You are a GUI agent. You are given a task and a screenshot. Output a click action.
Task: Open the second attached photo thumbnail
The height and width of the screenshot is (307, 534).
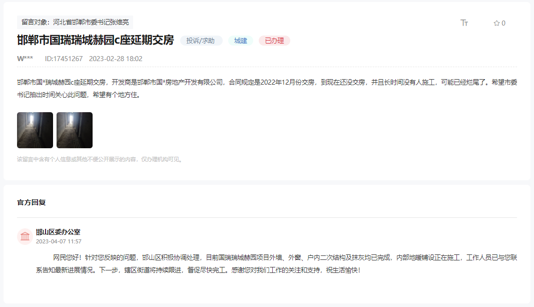point(75,130)
